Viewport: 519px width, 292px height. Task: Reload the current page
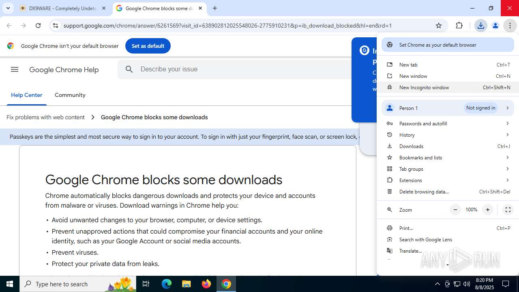(x=38, y=26)
